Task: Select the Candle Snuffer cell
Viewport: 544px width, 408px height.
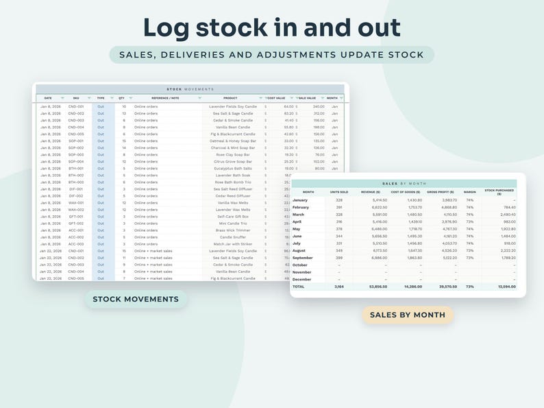Action: (x=233, y=237)
